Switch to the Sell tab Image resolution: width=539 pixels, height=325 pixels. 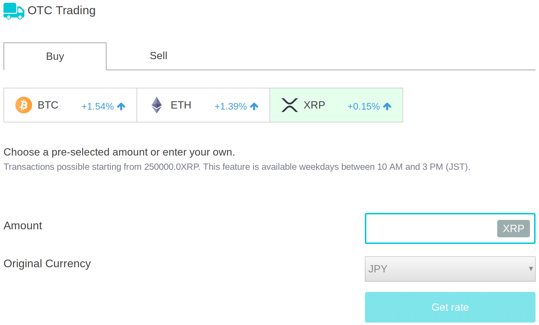[158, 56]
